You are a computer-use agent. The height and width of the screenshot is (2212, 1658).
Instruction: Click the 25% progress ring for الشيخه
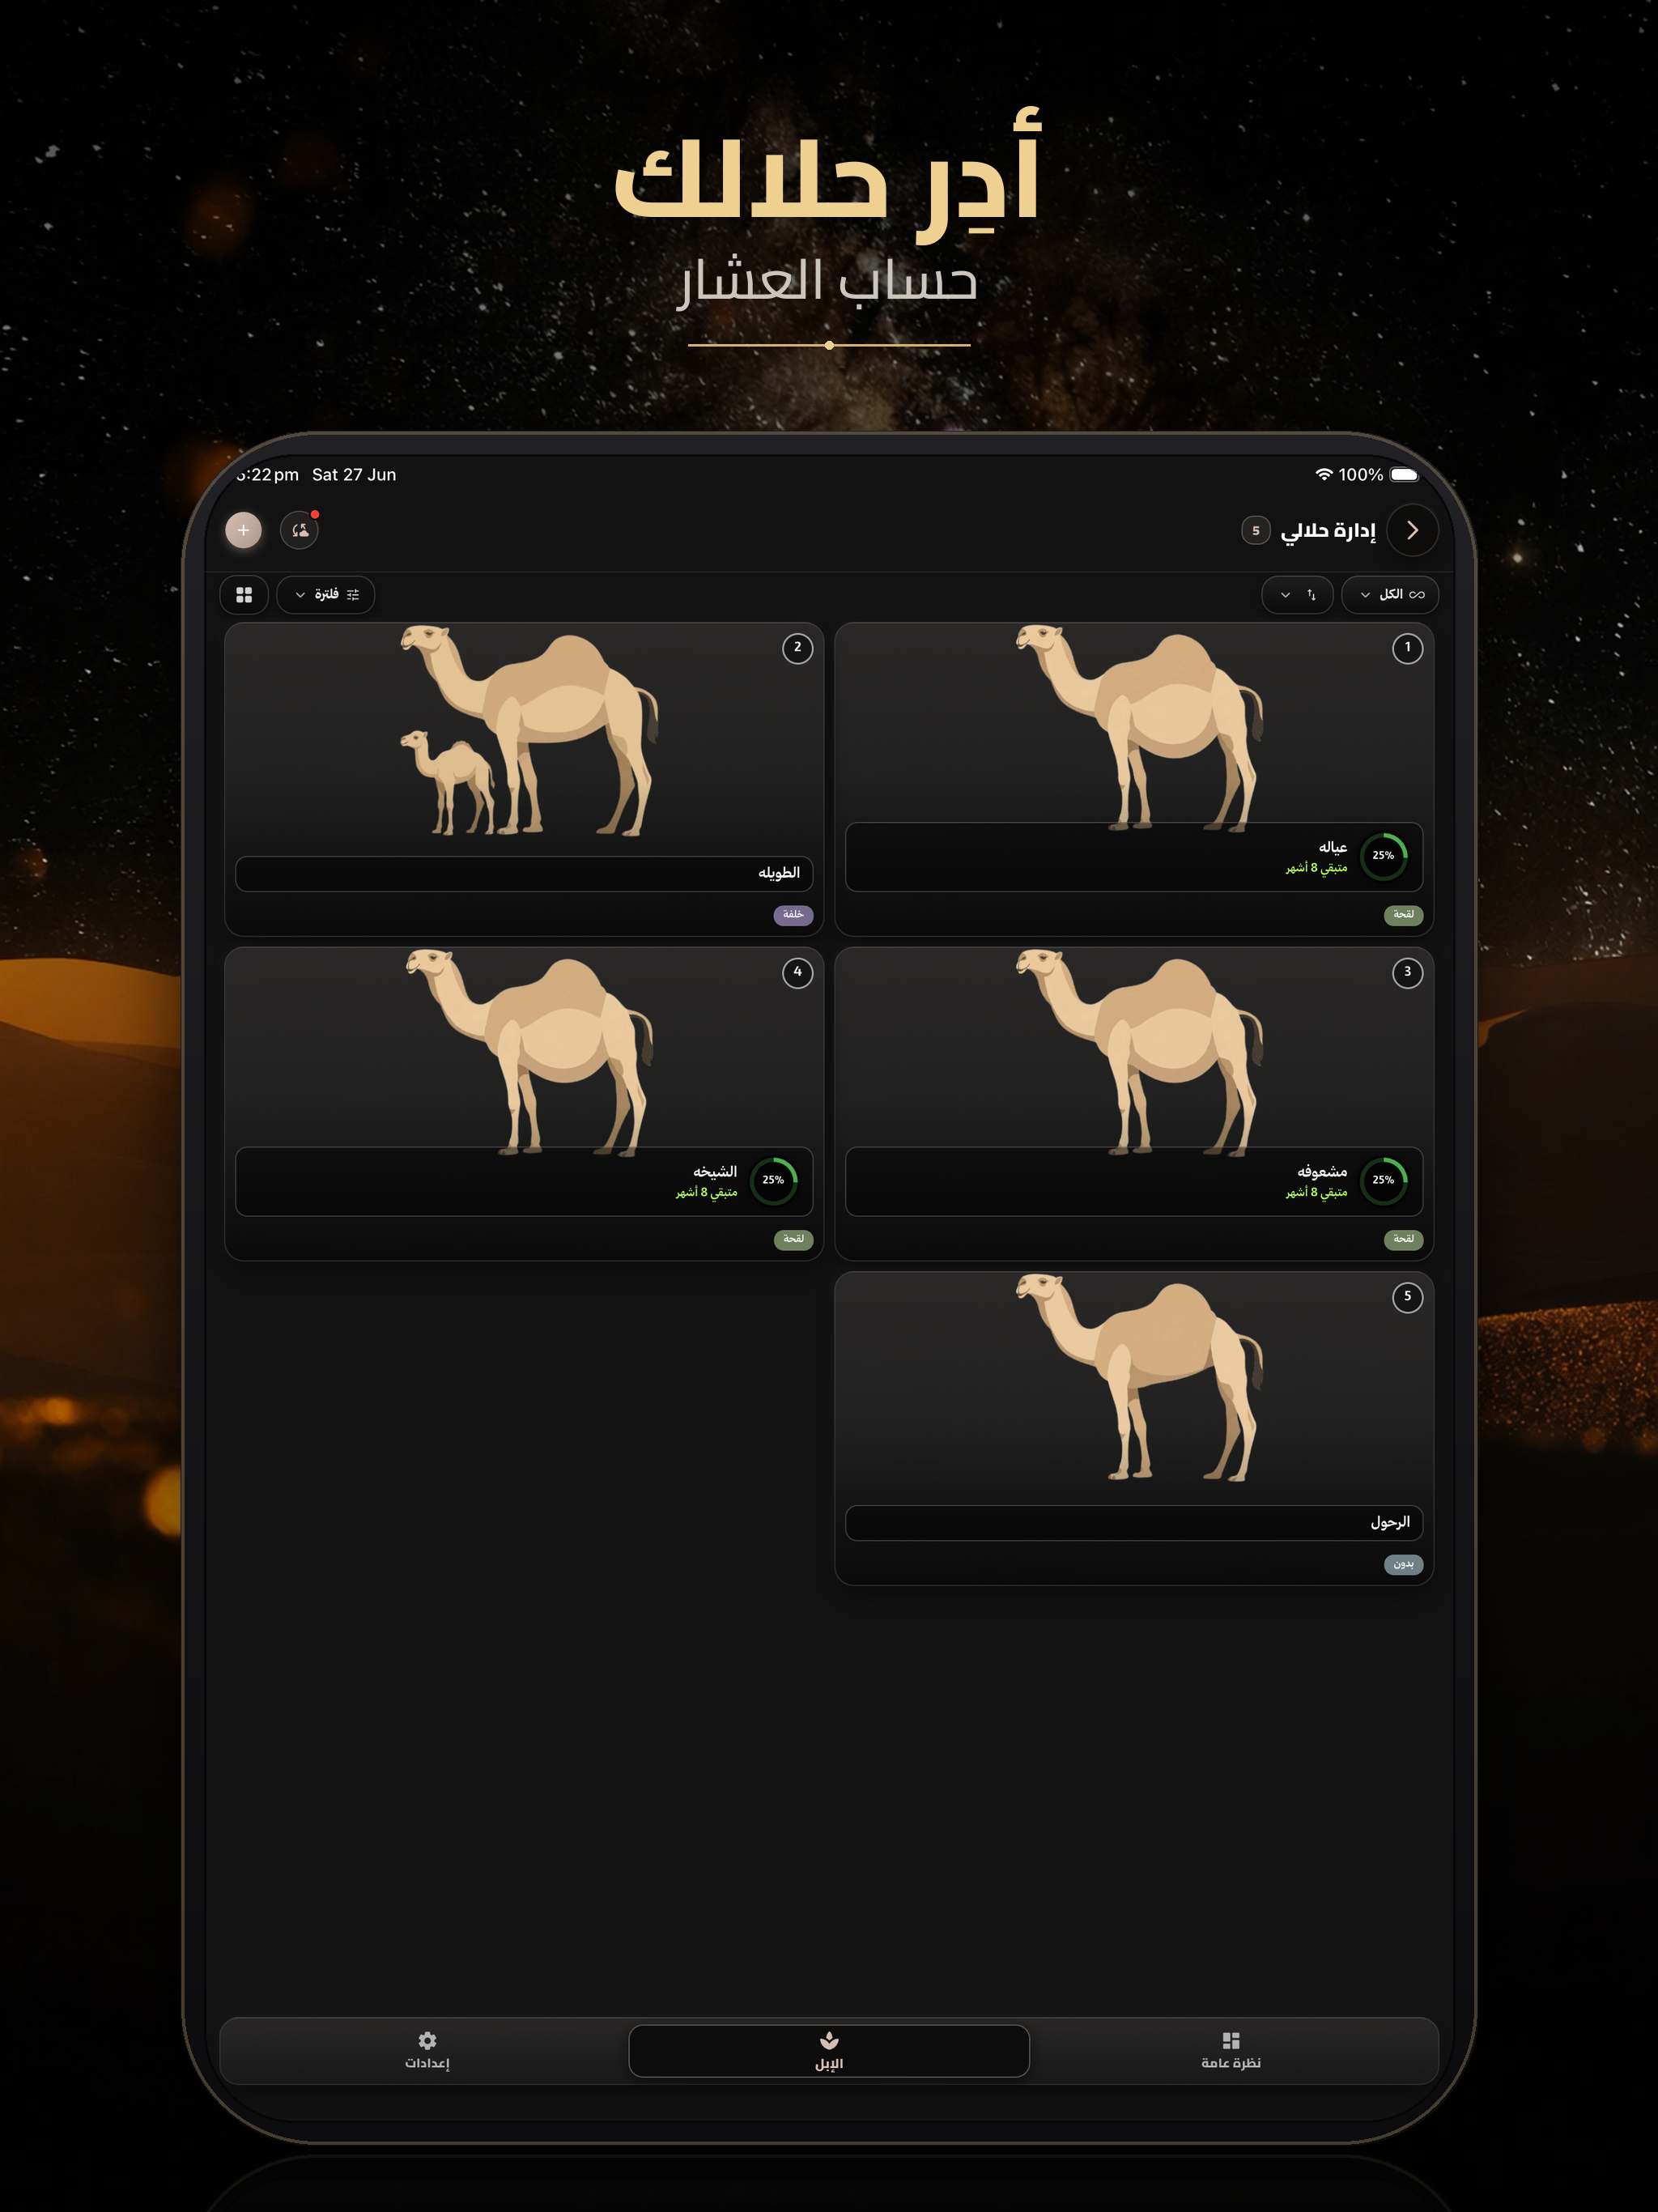click(x=774, y=1181)
